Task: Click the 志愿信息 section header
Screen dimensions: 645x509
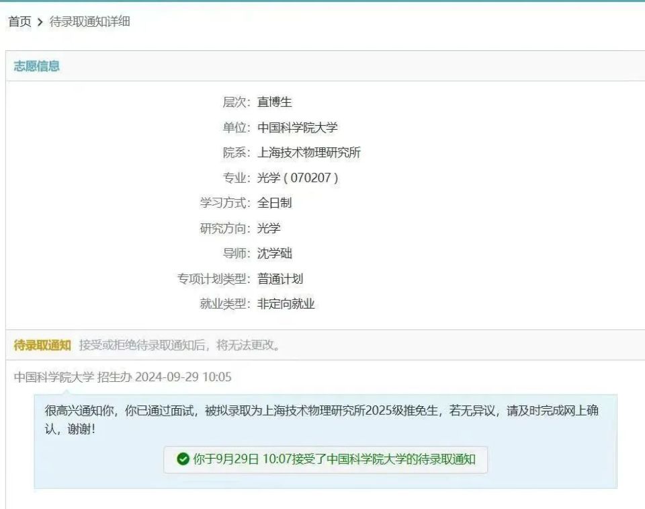Action: click(x=36, y=67)
